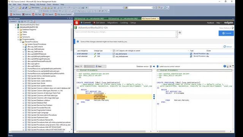
Task: Click the blue Commit button
Action: point(226,33)
